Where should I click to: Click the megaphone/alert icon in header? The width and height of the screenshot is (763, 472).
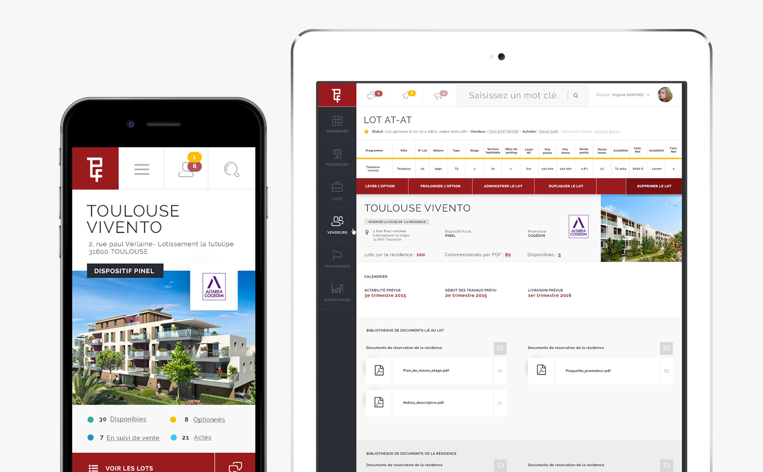(439, 95)
